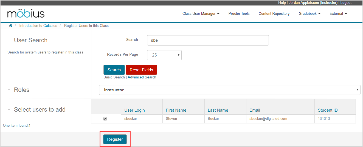Log out via the Logout link
This screenshot has width=363, height=147.
[x=346, y=3]
